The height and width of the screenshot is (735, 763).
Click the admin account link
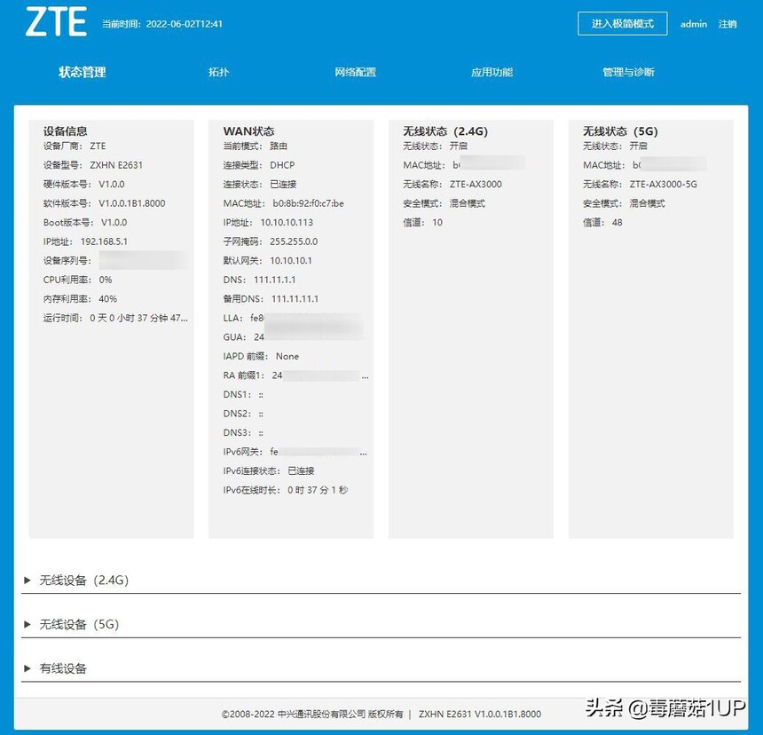tap(694, 24)
